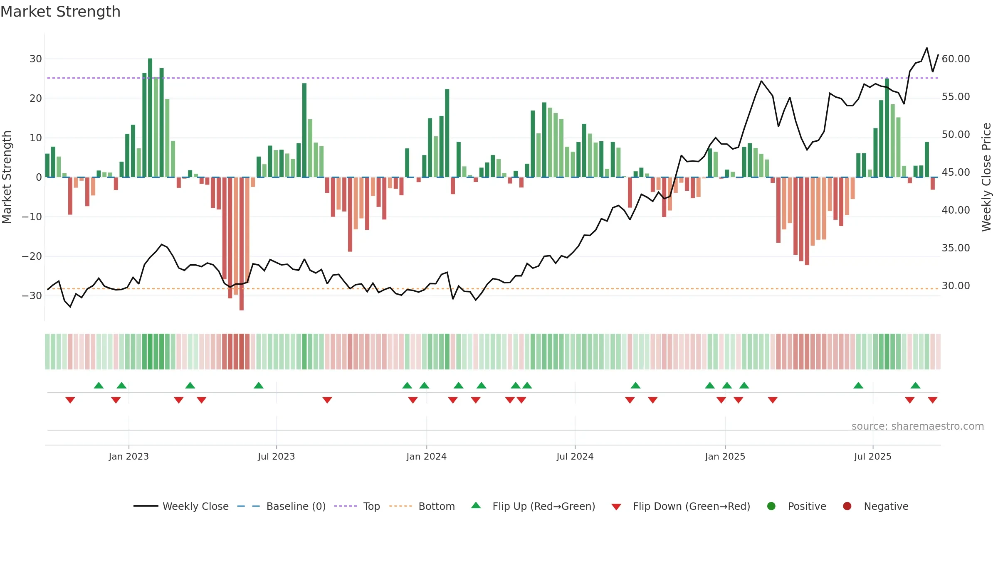Click the Jan 2025 axis label

tap(725, 456)
